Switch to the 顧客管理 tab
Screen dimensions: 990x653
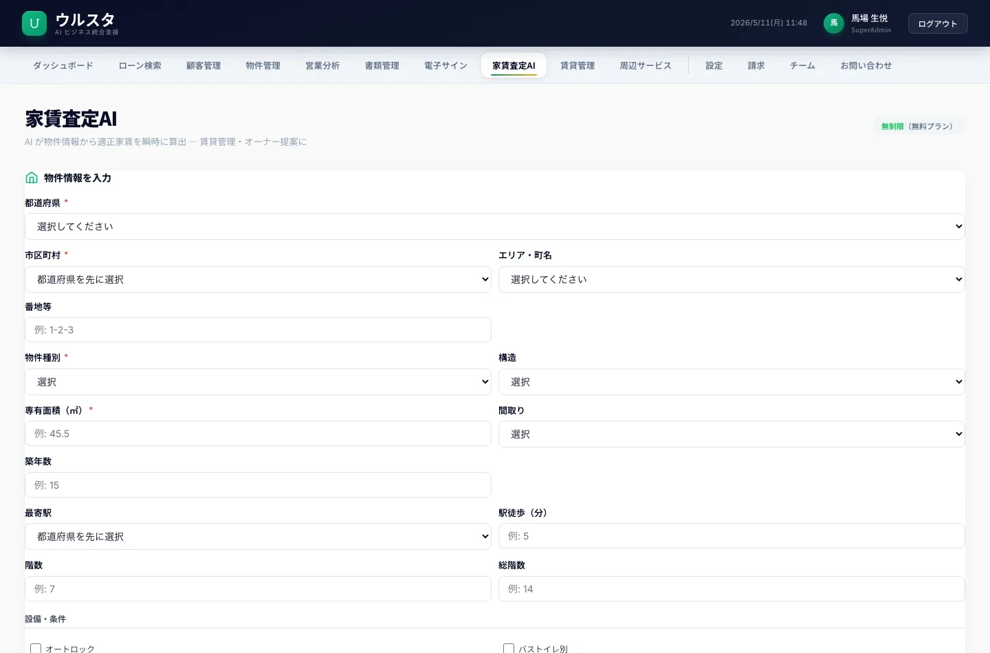tap(203, 66)
